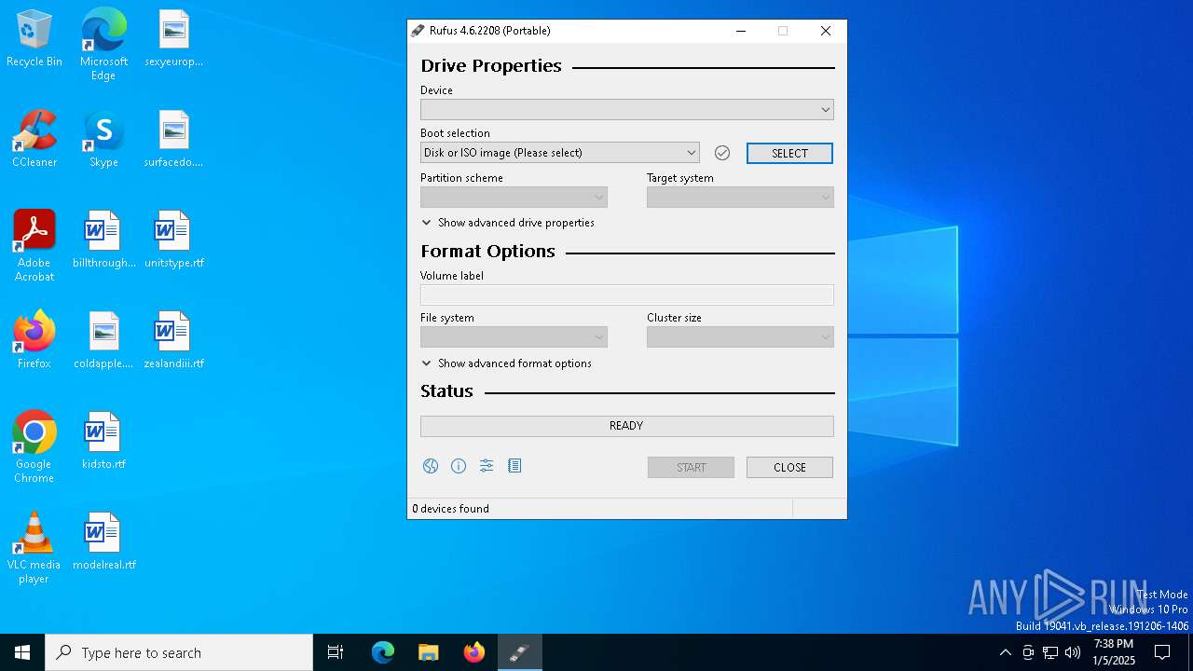Screen dimensions: 1193x671
Task: Open the Rufus log icon
Action: [514, 466]
